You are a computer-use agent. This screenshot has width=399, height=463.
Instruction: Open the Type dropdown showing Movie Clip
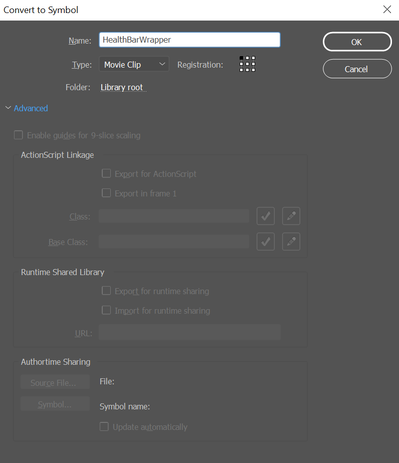pos(134,64)
